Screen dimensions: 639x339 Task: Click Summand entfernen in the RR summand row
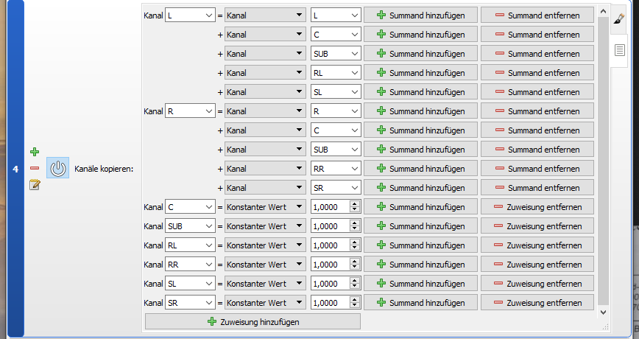[537, 168]
